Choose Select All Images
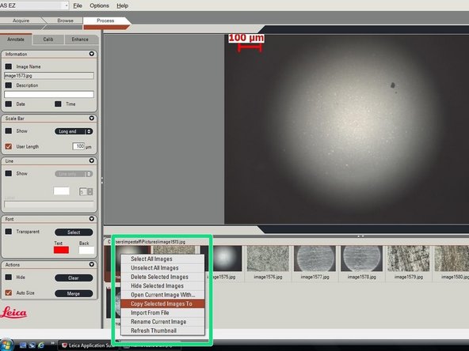This screenshot has height=351, width=469. (162, 259)
